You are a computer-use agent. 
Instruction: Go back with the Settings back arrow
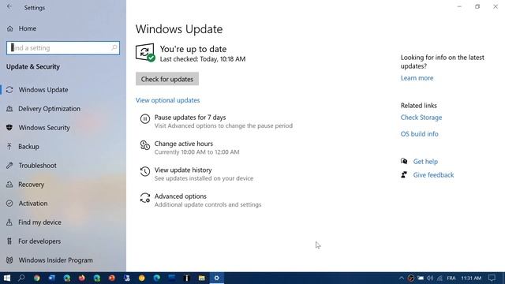pyautogui.click(x=9, y=7)
